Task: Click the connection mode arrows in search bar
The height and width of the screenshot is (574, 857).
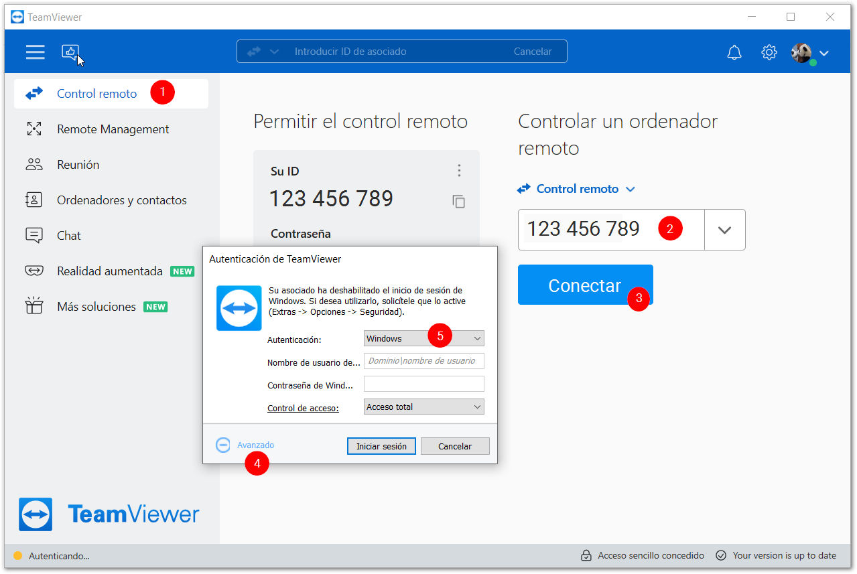Action: [x=254, y=52]
